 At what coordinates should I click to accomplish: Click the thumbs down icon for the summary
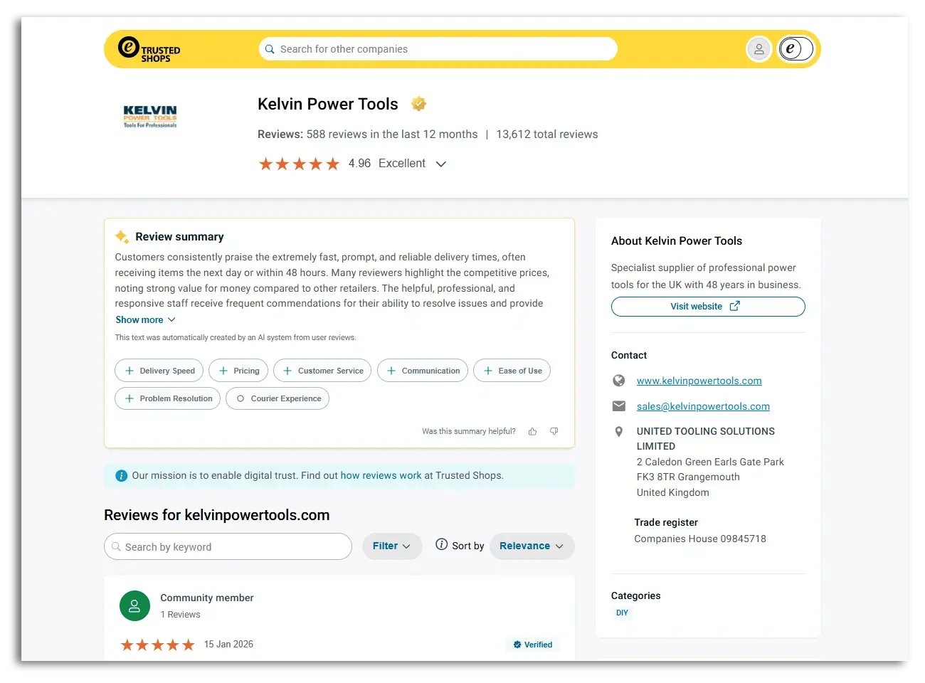coord(554,431)
